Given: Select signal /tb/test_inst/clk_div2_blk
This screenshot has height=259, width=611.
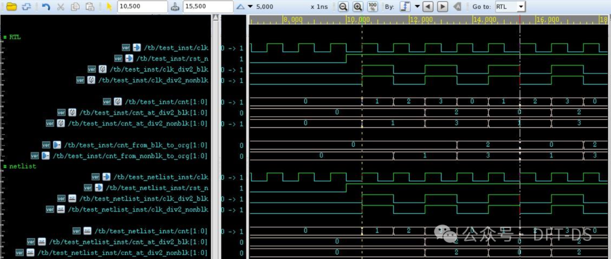Looking at the screenshot, I should (x=159, y=69).
